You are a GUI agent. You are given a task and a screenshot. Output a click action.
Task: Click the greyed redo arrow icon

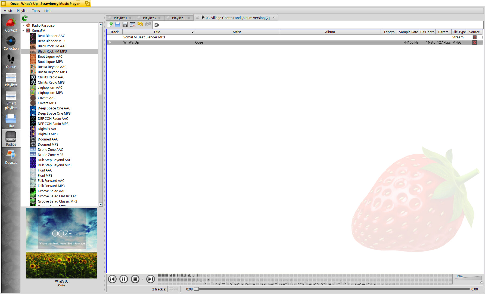[x=148, y=24]
